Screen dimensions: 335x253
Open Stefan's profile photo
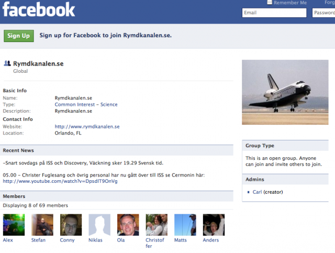click(42, 225)
